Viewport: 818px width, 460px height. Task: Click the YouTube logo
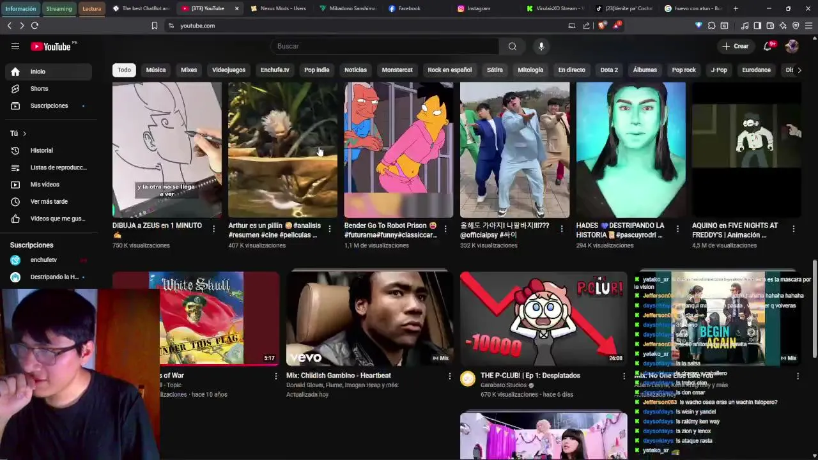coord(50,46)
